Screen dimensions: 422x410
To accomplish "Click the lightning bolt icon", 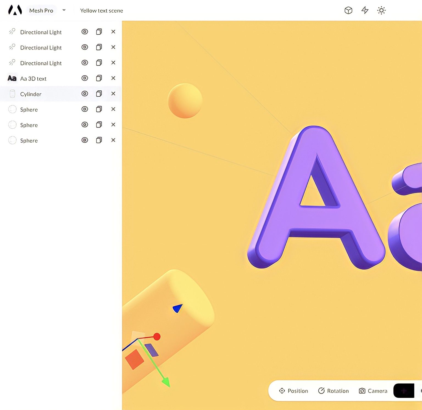I will point(365,10).
